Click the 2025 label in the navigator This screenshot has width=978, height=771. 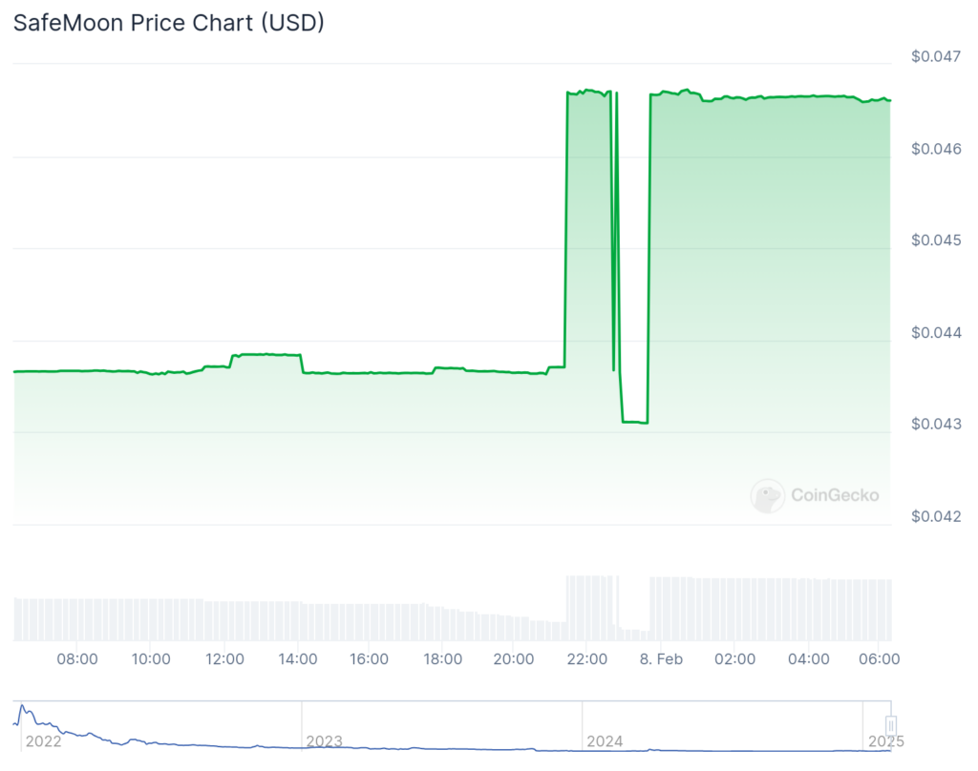pyautogui.click(x=886, y=741)
